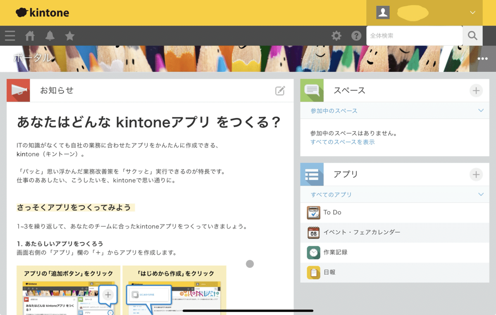Click the アプリの「追加ボタン」をクリック tutorial image
The height and width of the screenshot is (315, 496).
coord(68,290)
